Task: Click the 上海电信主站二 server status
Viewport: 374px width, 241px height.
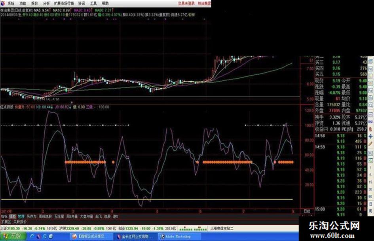Action: point(222,229)
